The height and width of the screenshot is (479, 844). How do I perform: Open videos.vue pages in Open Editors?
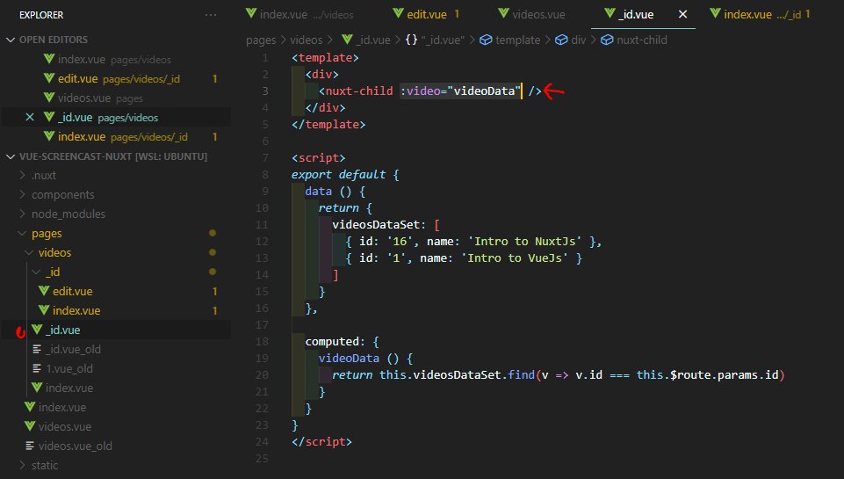[x=116, y=98]
